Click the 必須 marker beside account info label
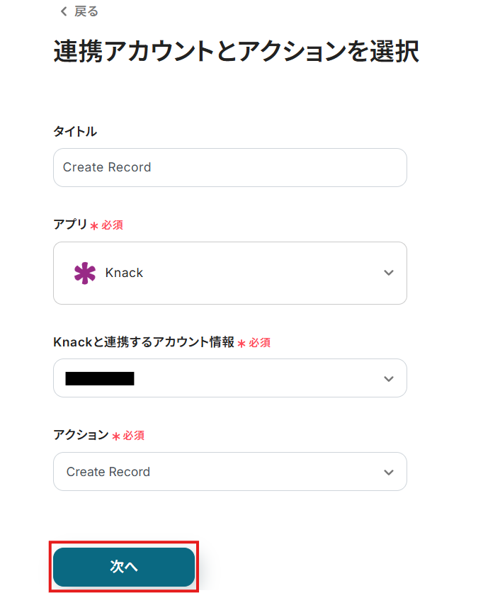Screen dimensions: 500x593 pyautogui.click(x=259, y=342)
